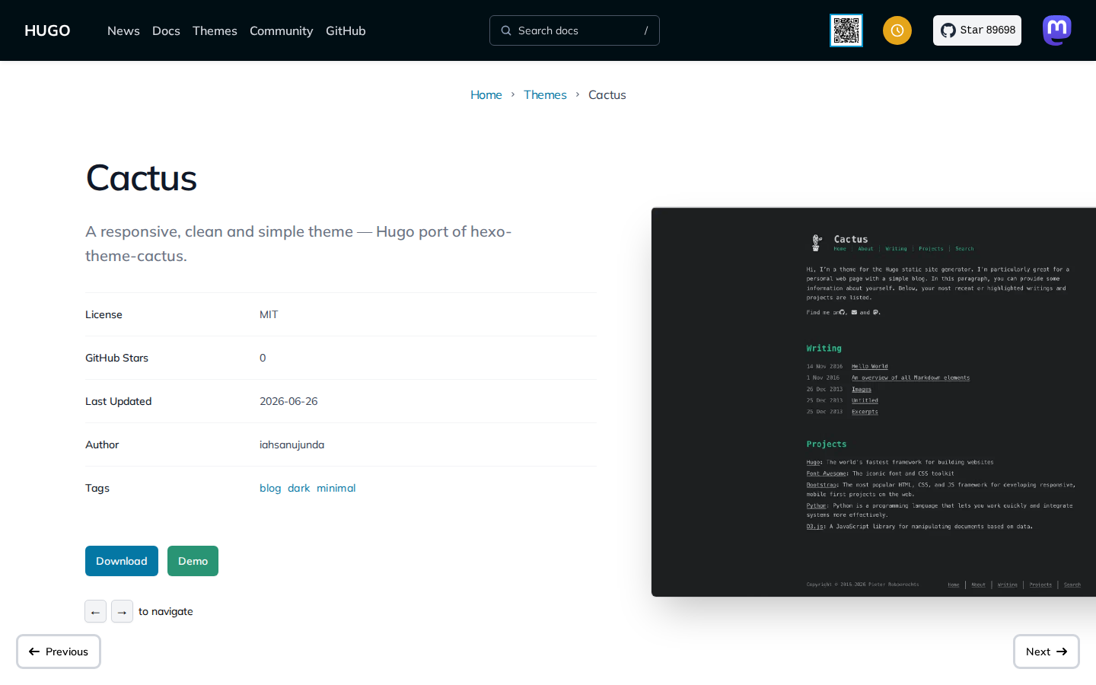Click the Download button
Screen dimensions: 1096x685
tap(122, 561)
